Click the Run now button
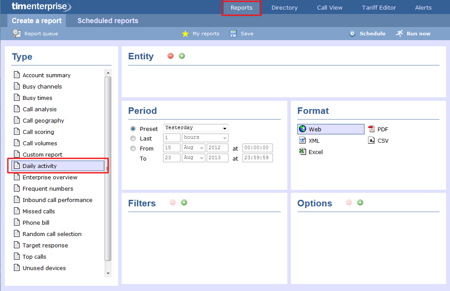 pos(413,34)
